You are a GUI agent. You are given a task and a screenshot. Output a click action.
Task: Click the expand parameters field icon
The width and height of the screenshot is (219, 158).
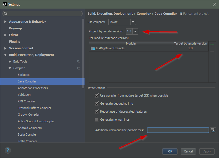[x=213, y=130]
